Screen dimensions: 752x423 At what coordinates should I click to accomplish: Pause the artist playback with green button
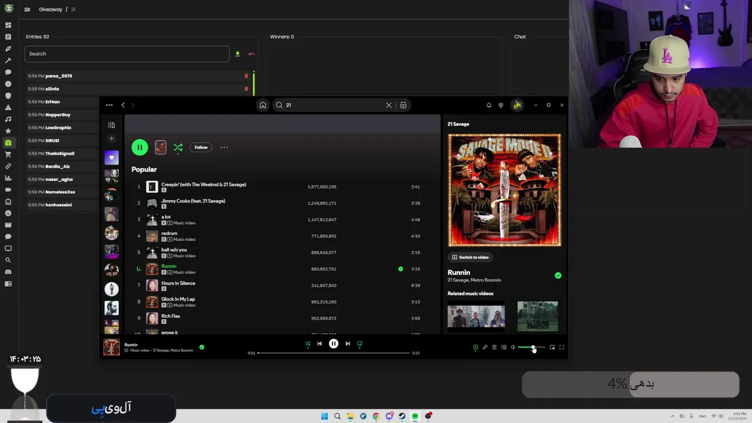(x=140, y=147)
